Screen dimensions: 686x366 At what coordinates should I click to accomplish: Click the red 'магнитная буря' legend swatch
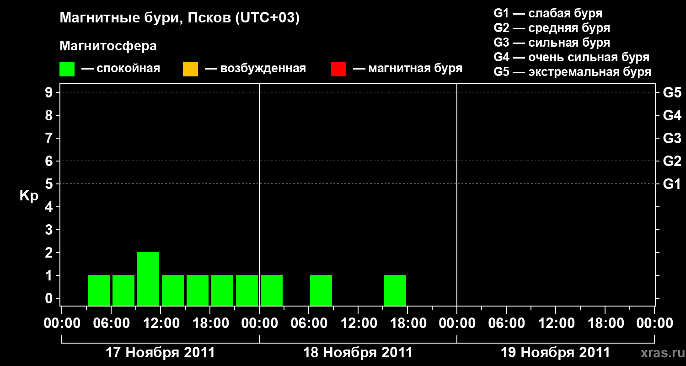click(x=338, y=69)
